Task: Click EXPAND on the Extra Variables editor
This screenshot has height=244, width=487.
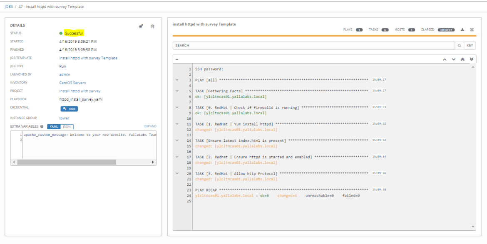Action: click(151, 126)
